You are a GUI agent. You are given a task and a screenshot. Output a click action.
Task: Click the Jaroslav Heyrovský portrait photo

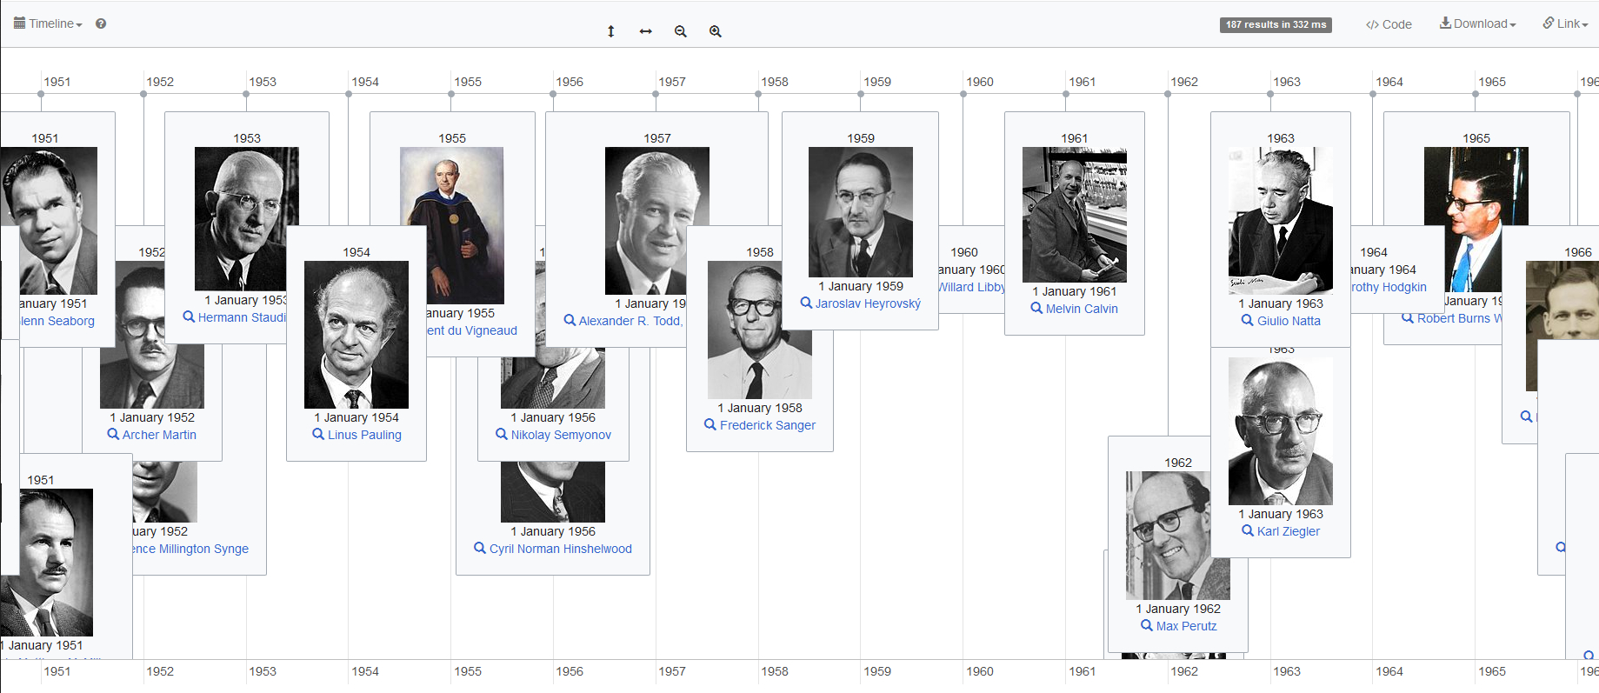[x=861, y=212]
